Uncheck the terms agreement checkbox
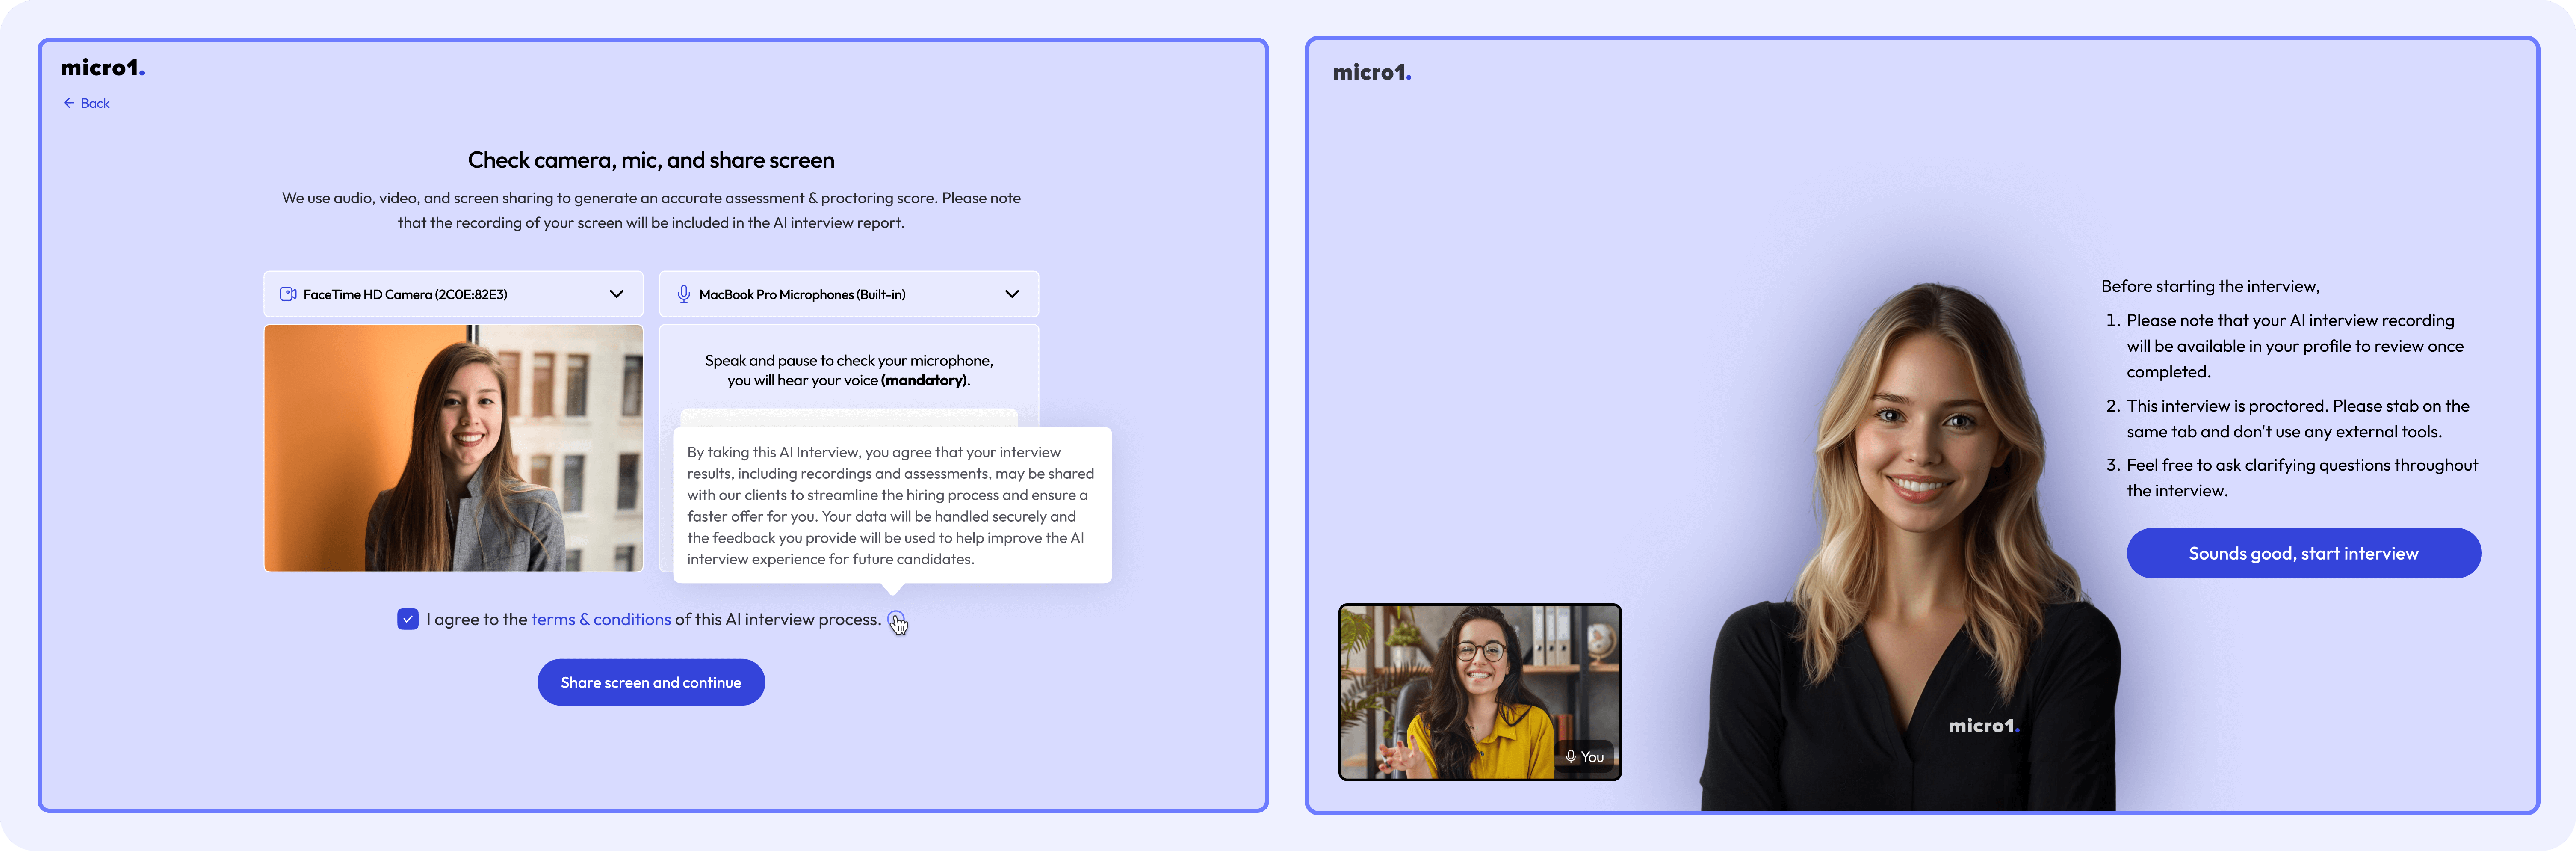This screenshot has width=2576, height=851. [408, 619]
